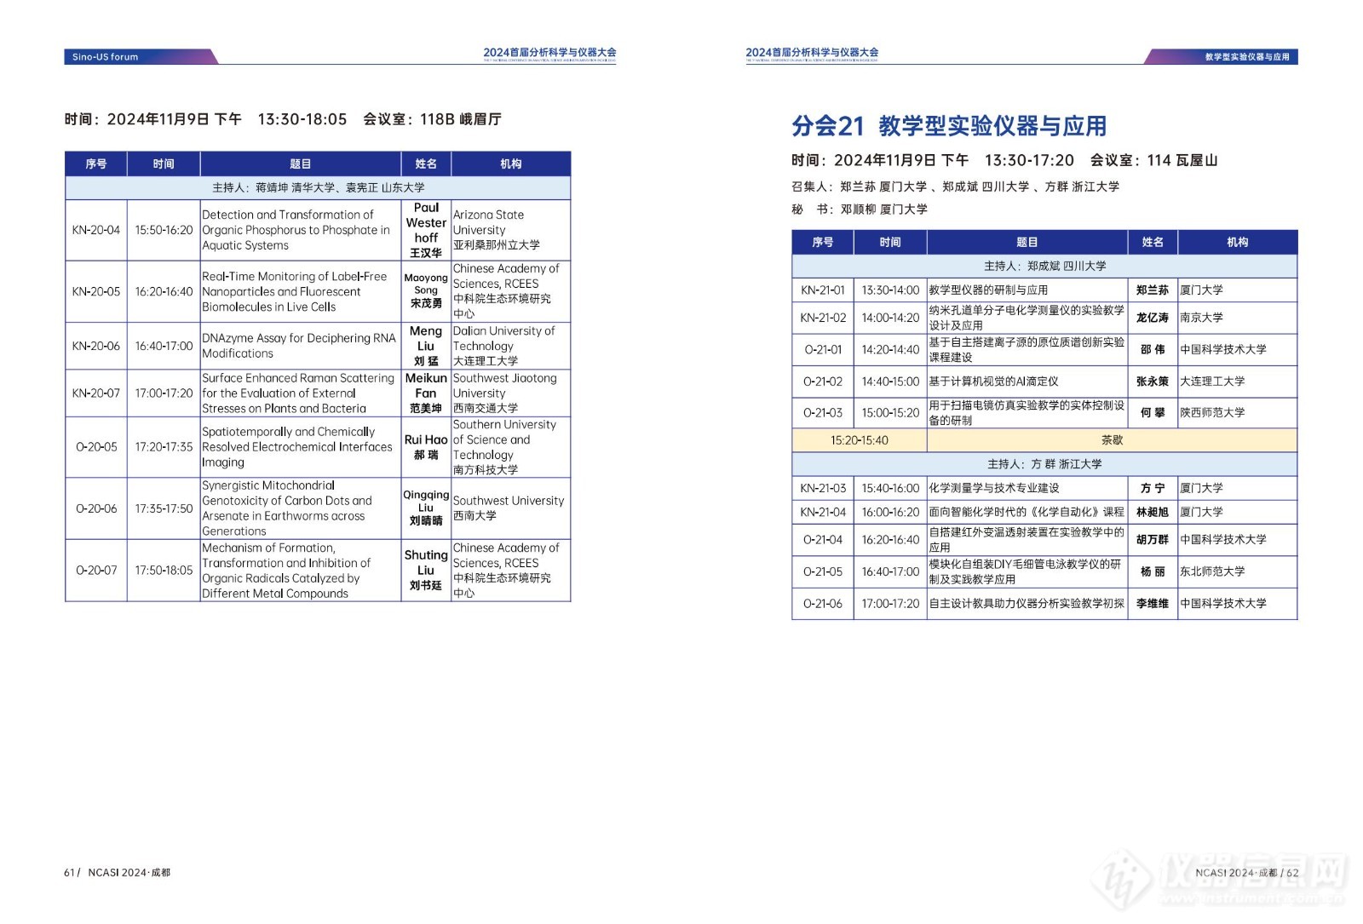Click the O-21-04 cell
Image resolution: width=1363 pixels, height=924 pixels.
[823, 540]
